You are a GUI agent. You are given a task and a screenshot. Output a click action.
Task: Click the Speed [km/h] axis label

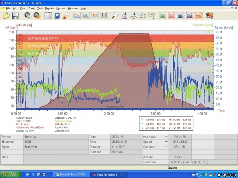224,28
